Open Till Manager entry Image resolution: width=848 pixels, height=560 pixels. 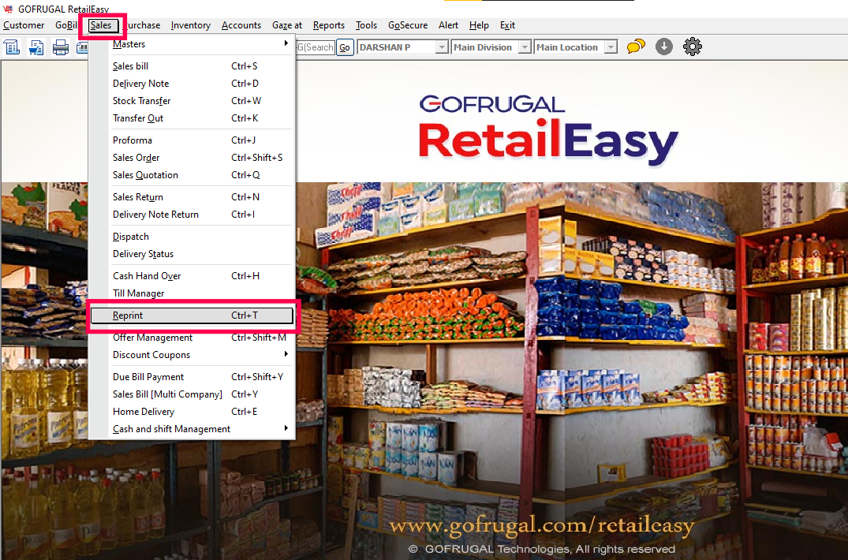click(x=192, y=293)
